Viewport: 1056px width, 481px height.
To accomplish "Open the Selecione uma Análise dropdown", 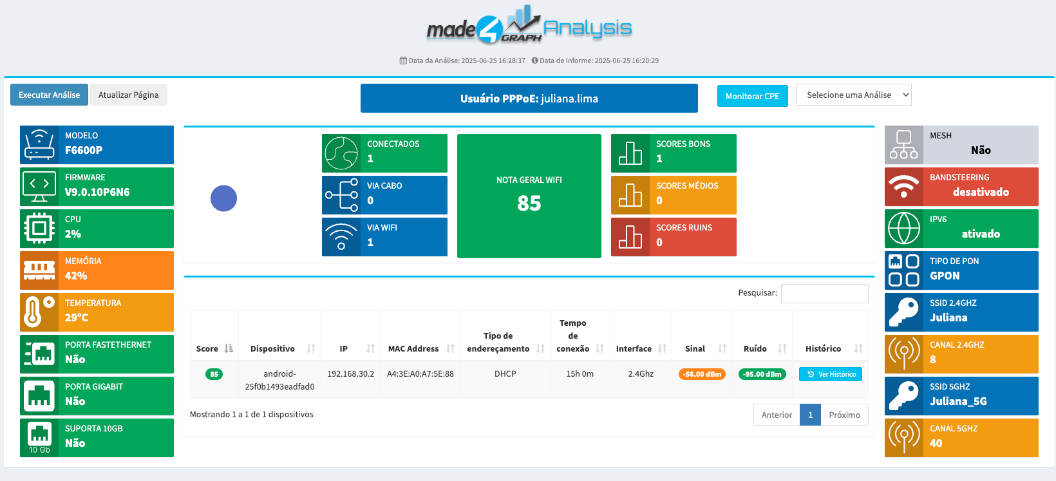I will coord(853,95).
